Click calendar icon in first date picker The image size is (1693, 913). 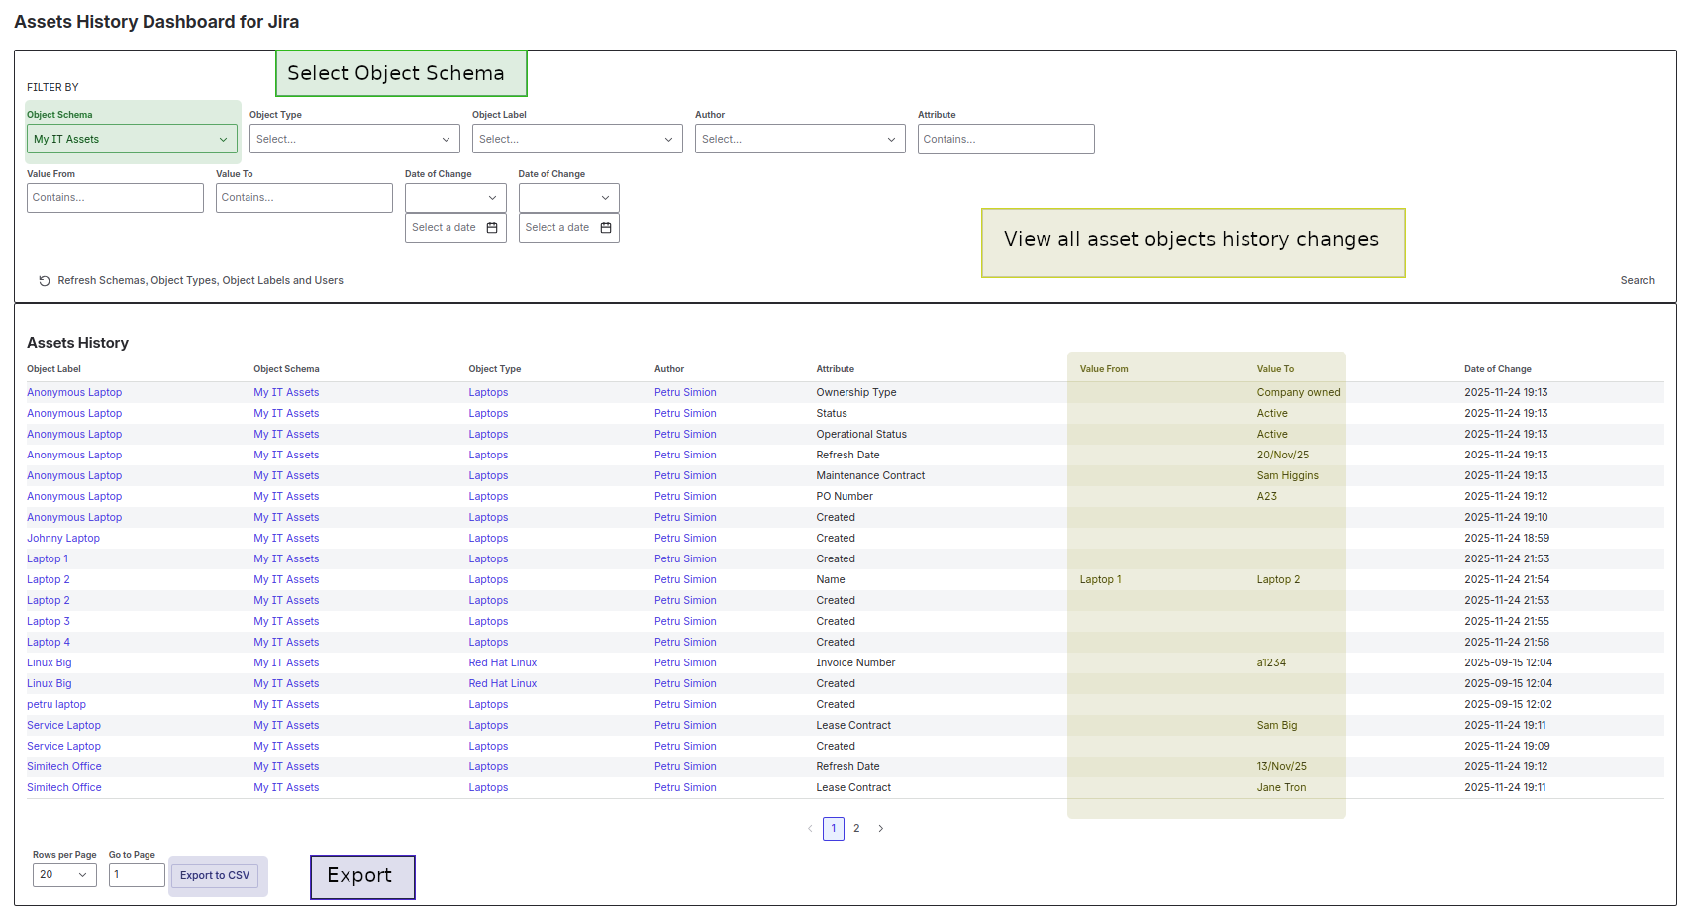click(x=492, y=228)
